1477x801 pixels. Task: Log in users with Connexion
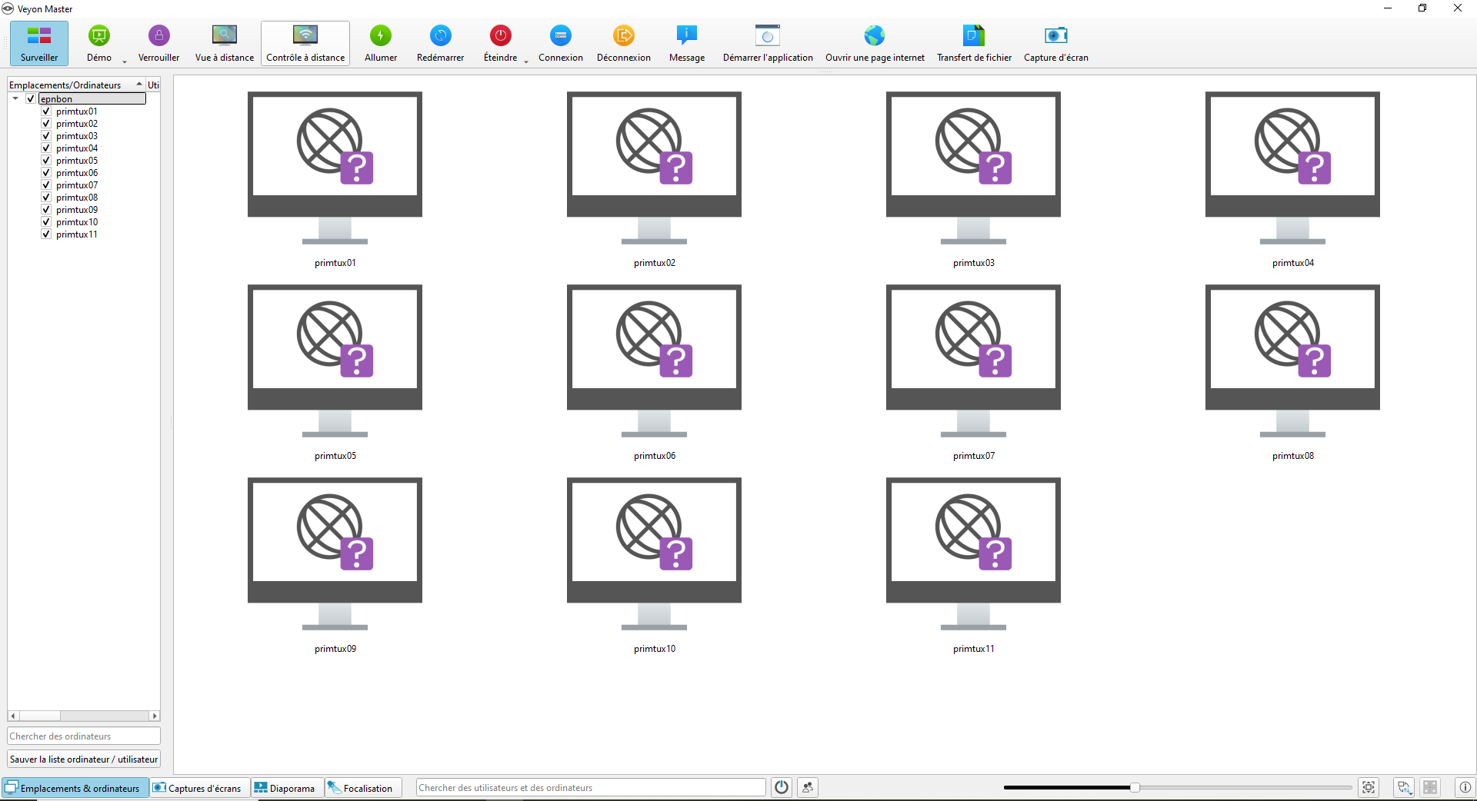[561, 43]
